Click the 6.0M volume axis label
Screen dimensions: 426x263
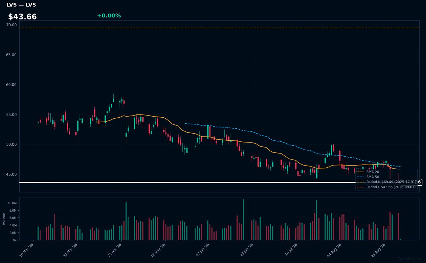coord(13,218)
